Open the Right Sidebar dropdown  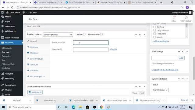pos(160,90)
